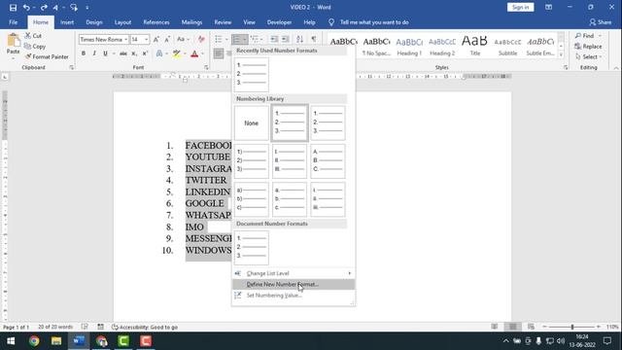Click the bullets list icon
The height and width of the screenshot is (350, 622).
click(x=219, y=39)
